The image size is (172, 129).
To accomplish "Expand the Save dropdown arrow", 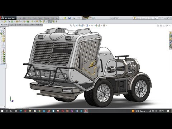I will click(72, 18).
